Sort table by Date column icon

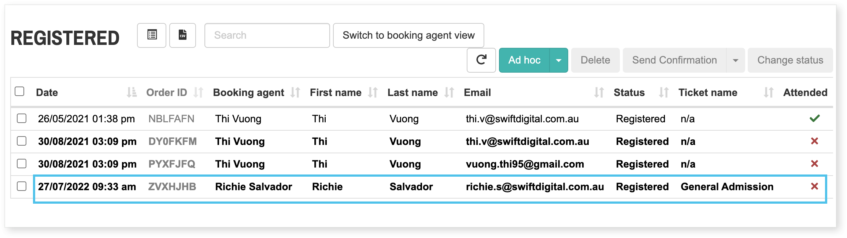[x=132, y=93]
